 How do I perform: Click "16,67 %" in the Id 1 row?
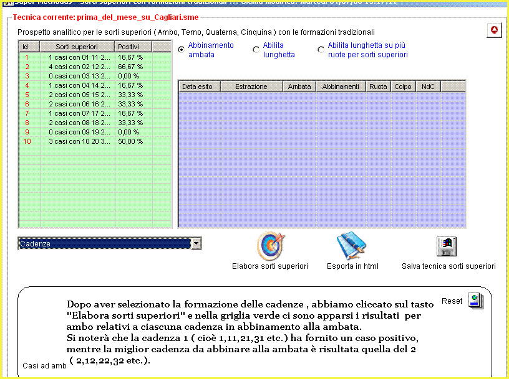tap(130, 57)
